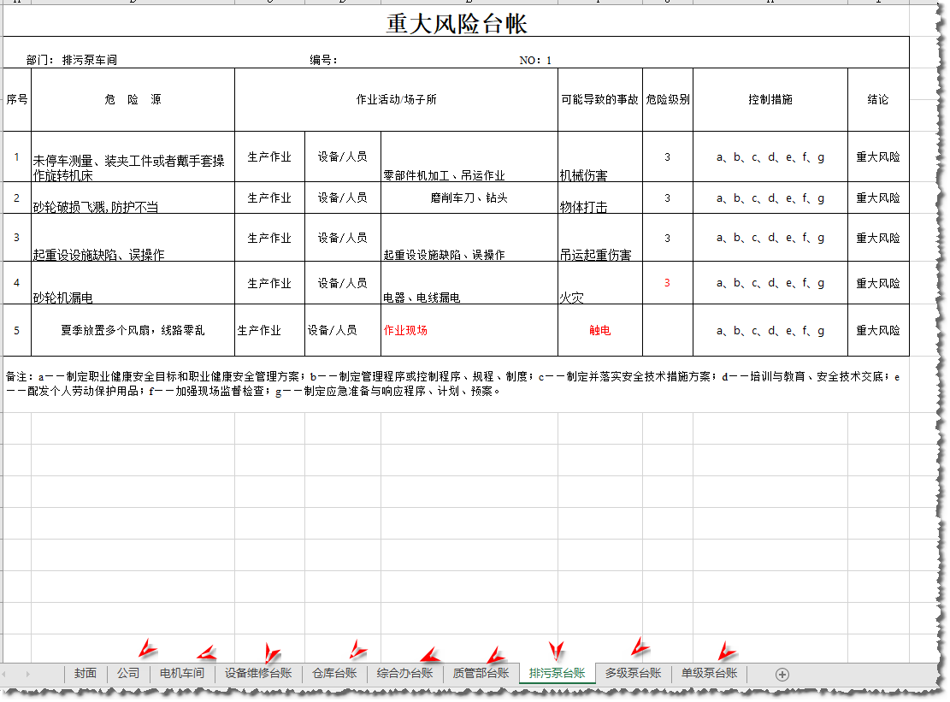The height and width of the screenshot is (702, 950).
Task: Click the risk level 3 cell in row 1
Action: point(668,156)
